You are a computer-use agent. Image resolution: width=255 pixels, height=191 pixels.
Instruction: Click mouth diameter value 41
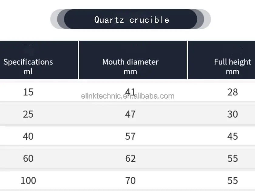[x=130, y=90]
